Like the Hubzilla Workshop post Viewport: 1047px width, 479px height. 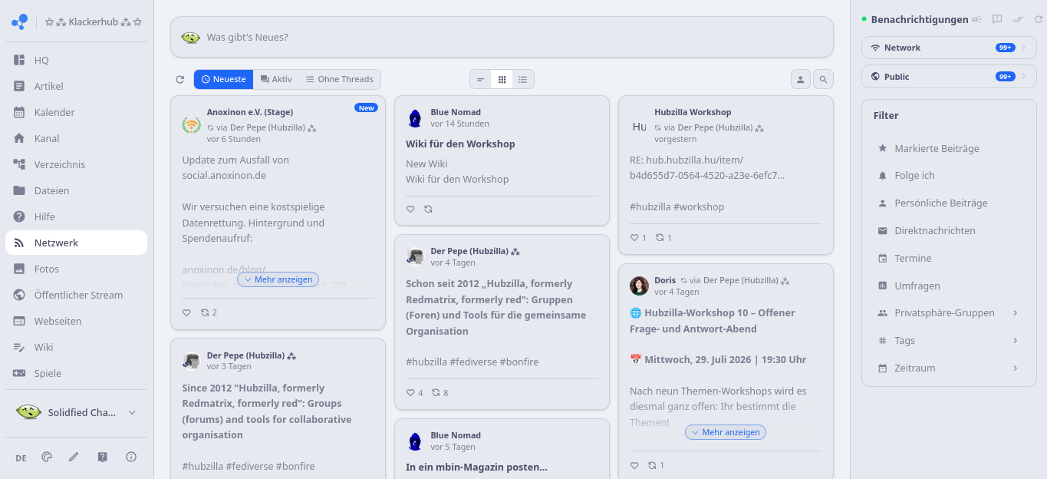pos(634,237)
